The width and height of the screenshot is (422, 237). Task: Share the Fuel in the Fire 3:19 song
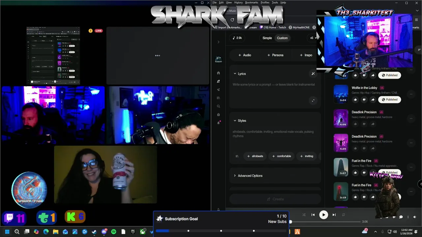pos(373,197)
